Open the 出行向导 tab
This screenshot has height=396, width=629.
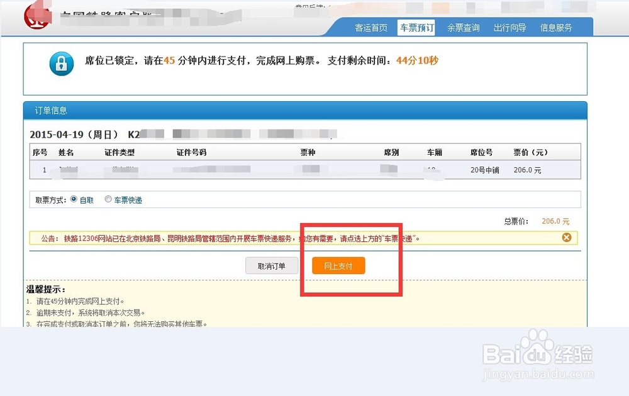pos(509,27)
